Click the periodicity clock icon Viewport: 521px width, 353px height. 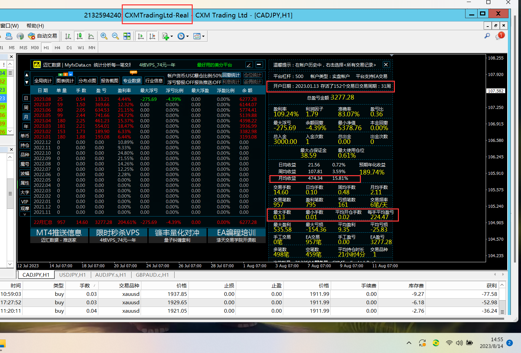coord(181,36)
